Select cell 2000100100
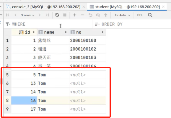The width and height of the screenshot is (171, 118). (x=88, y=41)
